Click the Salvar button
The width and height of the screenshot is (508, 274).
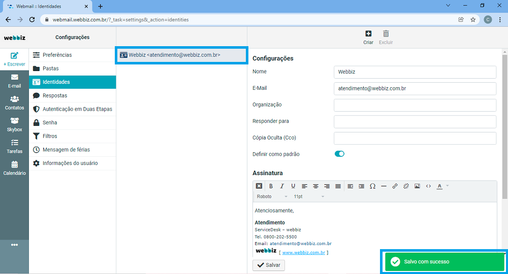pos(269,265)
